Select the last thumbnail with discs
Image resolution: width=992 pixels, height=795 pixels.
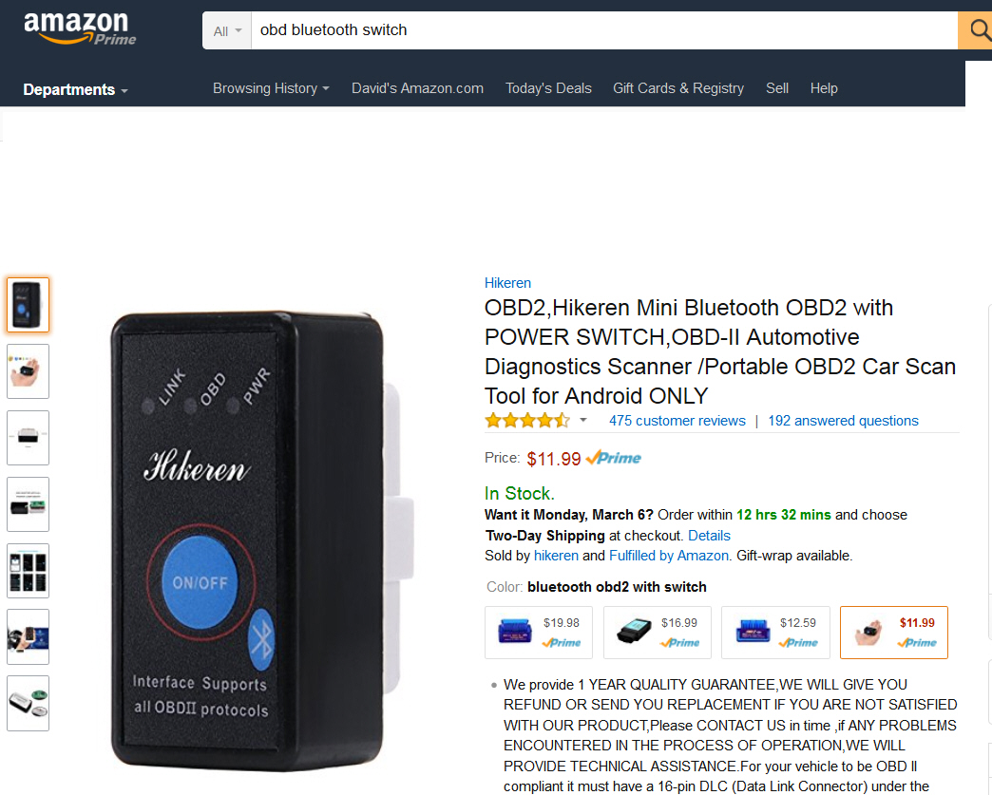[28, 703]
